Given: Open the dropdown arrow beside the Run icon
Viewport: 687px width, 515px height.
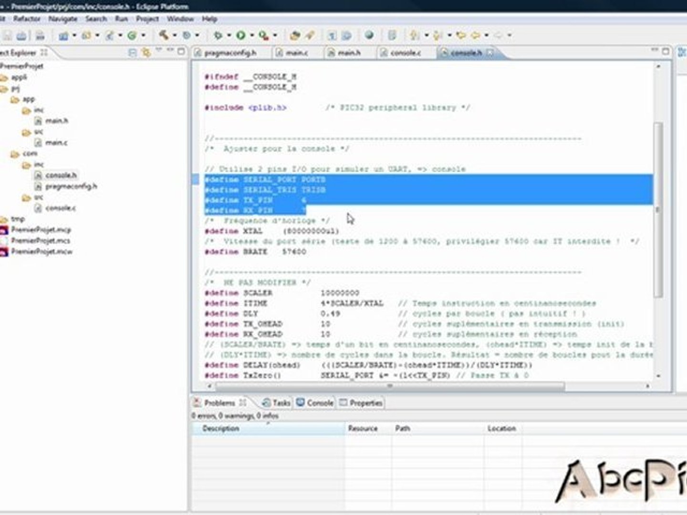Looking at the screenshot, I should click(x=252, y=36).
